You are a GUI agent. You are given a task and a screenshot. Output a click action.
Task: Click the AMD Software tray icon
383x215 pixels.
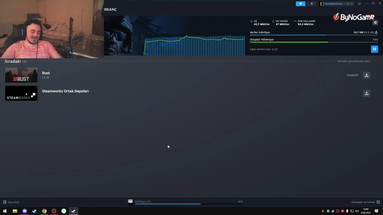[342, 211]
